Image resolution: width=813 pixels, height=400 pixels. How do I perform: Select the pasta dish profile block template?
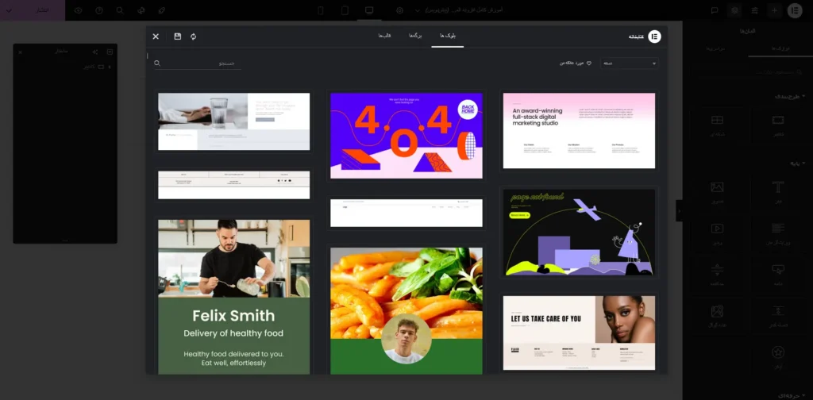[x=406, y=310]
